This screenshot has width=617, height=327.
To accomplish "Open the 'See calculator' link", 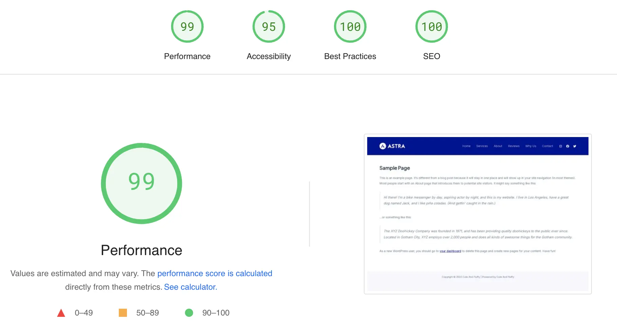I will point(190,287).
